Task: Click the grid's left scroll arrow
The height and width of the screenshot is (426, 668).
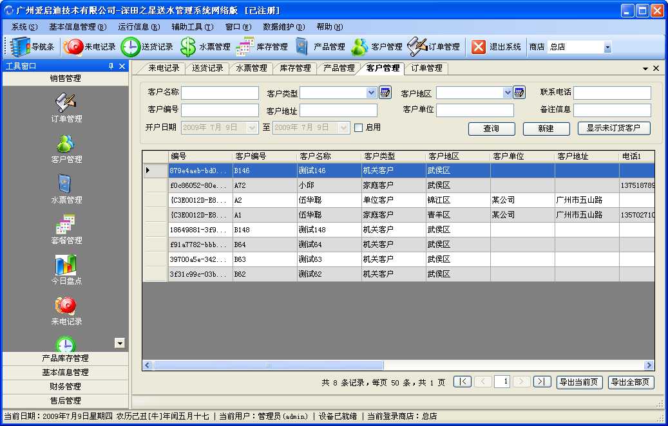Action: (x=148, y=365)
